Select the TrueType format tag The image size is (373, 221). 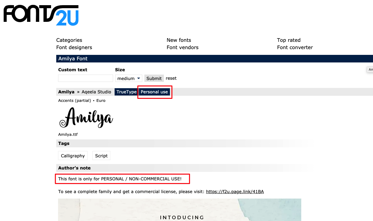point(126,92)
